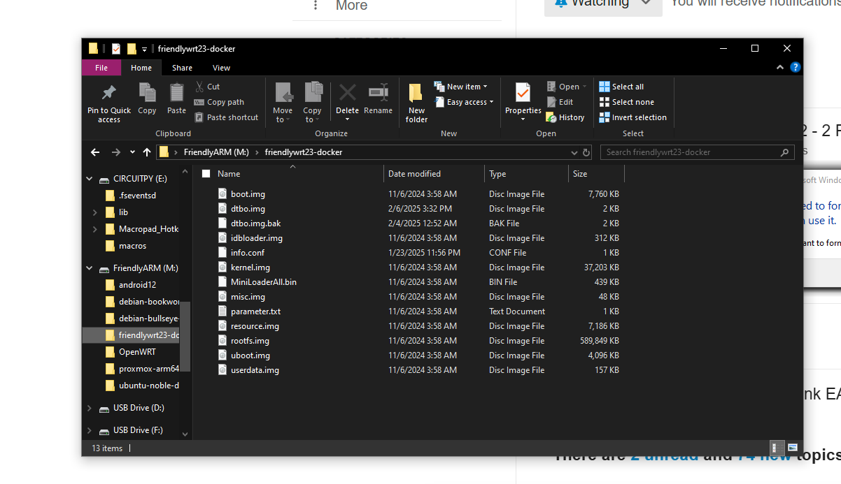Switch to details view icon in status bar

coord(776,448)
